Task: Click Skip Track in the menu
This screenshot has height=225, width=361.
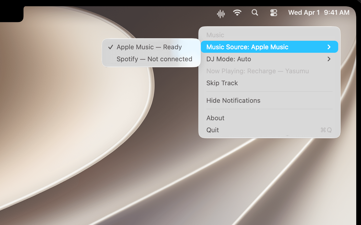Action: click(x=269, y=83)
